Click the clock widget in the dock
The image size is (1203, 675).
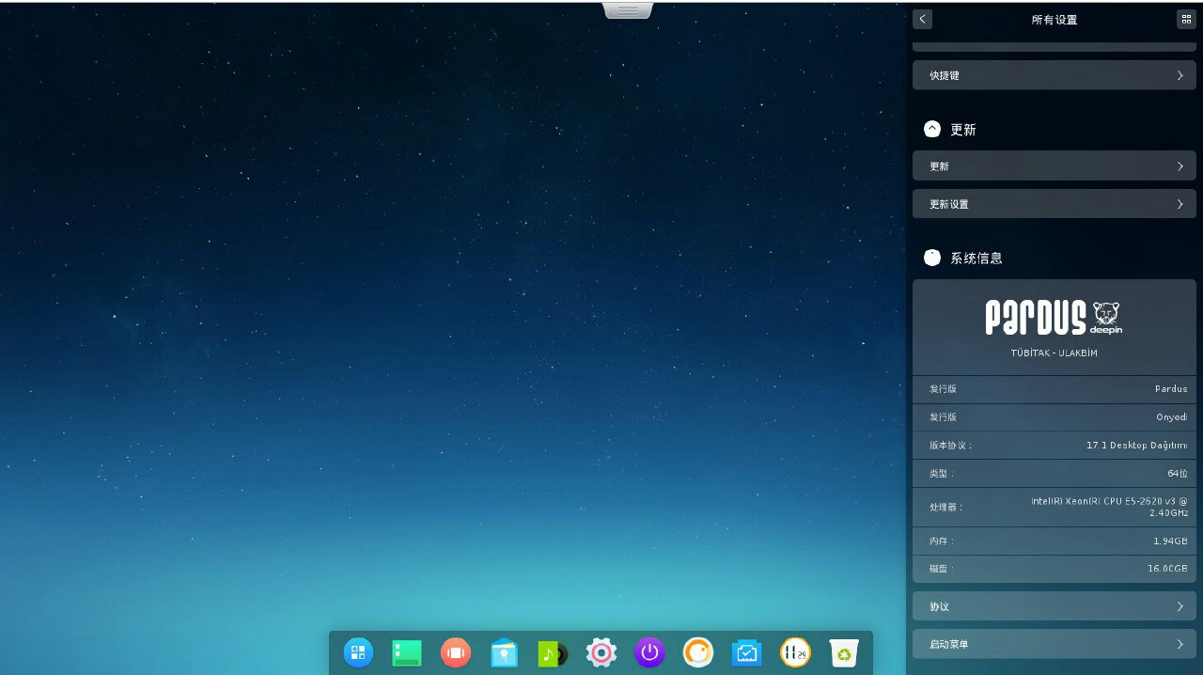(795, 651)
